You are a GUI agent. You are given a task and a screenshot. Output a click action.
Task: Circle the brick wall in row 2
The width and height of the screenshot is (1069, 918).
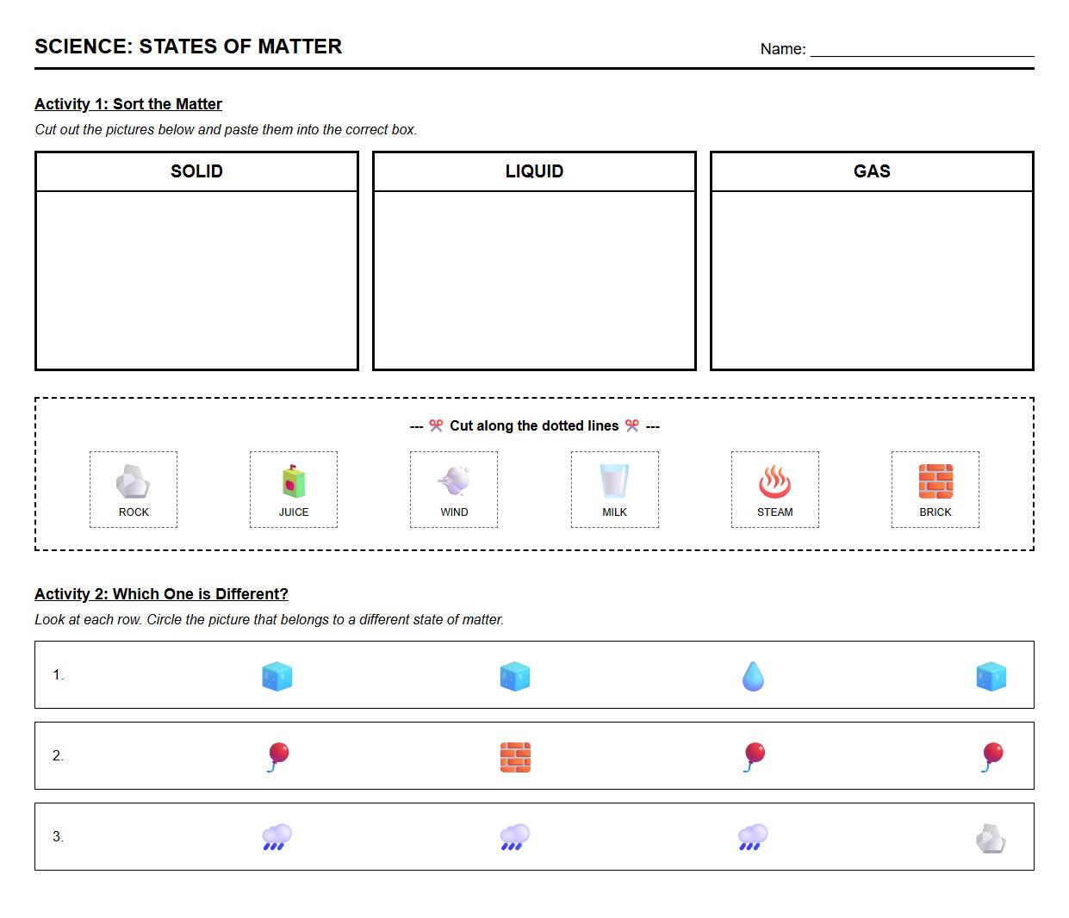coord(515,757)
